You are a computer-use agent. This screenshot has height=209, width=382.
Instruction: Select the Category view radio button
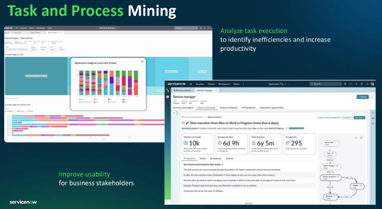pos(6,111)
